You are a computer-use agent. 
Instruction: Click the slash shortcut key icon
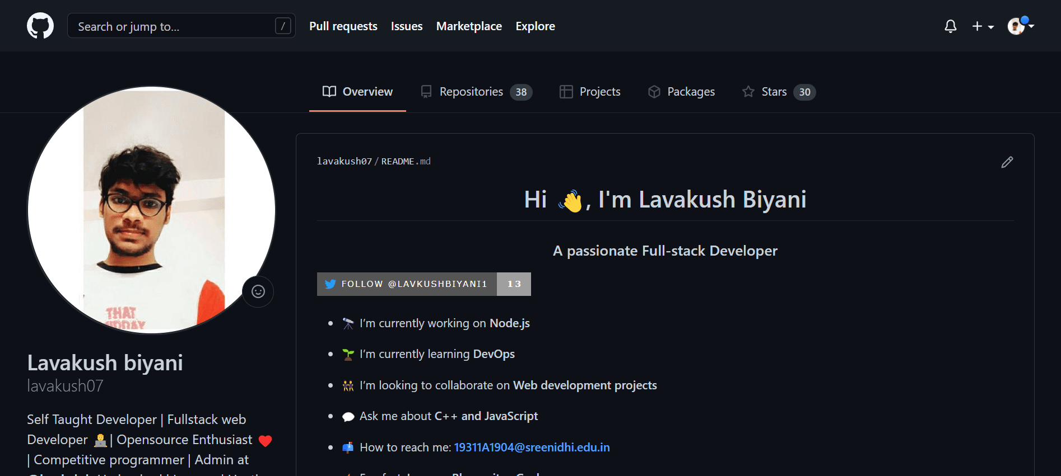(283, 26)
